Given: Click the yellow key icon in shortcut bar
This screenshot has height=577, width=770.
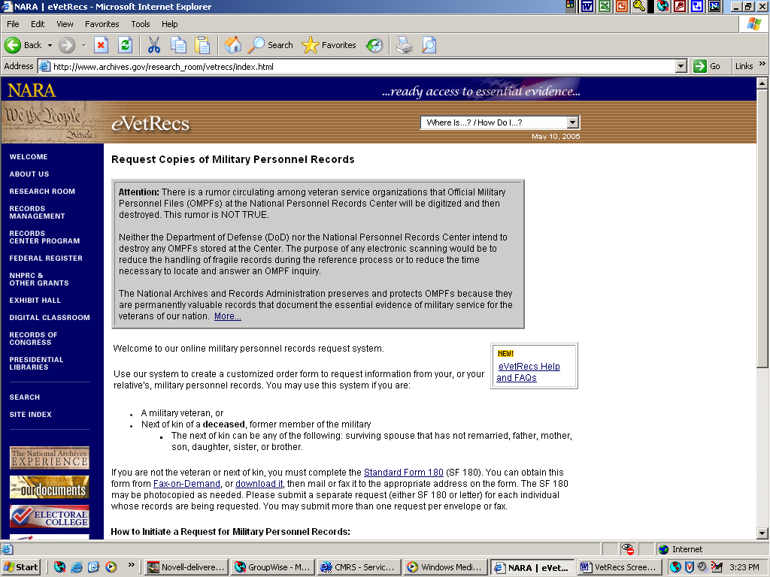Looking at the screenshot, I should click(638, 6).
